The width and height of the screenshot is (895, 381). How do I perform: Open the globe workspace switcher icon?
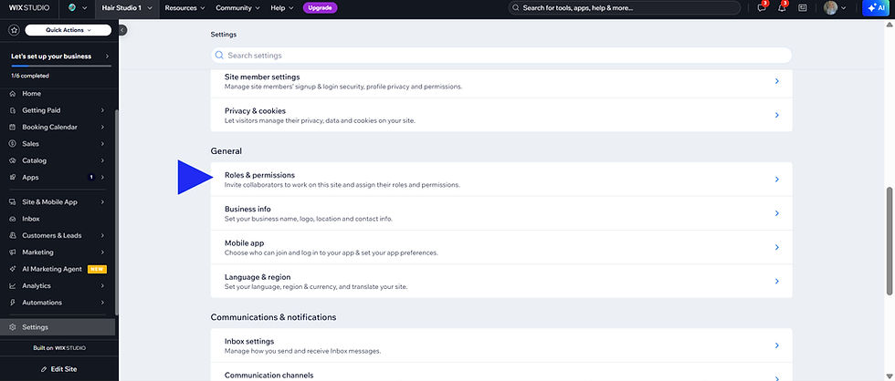coord(72,8)
